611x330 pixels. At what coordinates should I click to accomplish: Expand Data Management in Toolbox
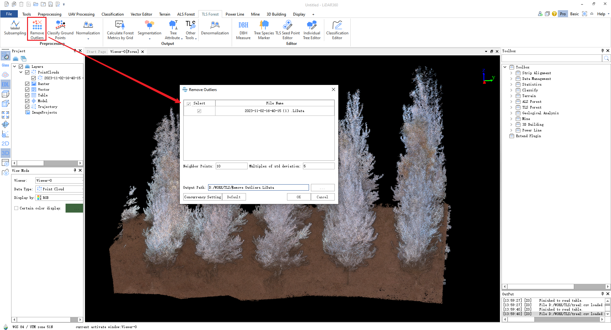point(511,79)
